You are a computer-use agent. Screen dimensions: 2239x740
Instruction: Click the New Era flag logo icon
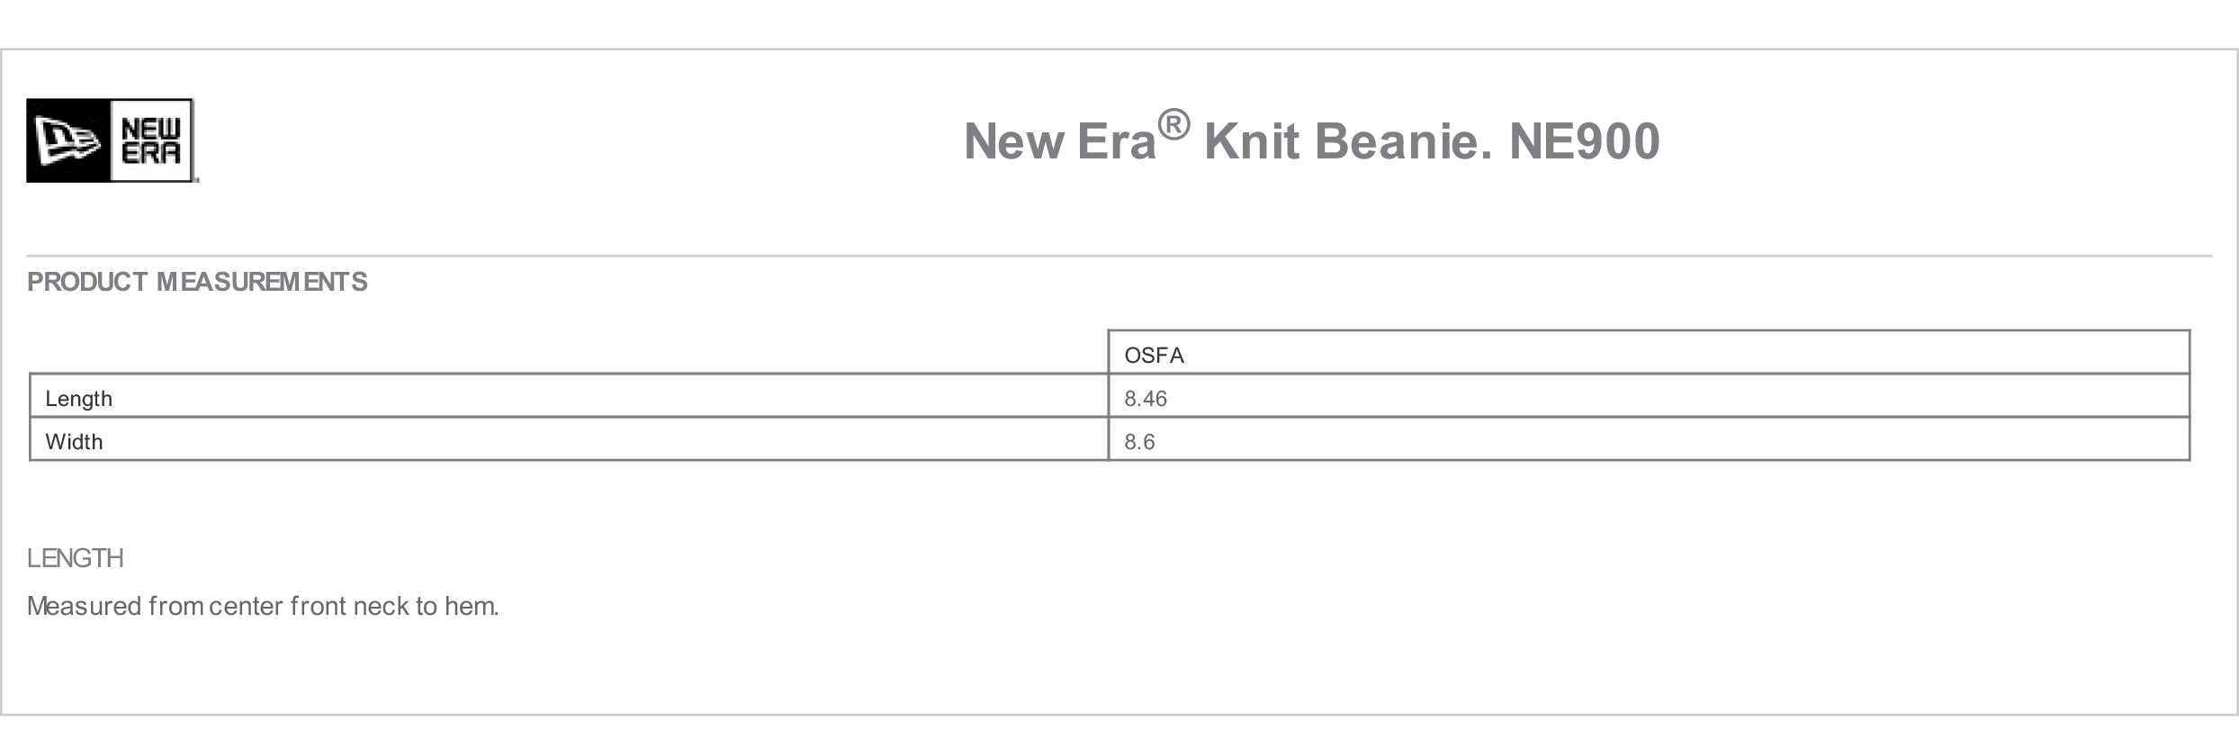[68, 140]
